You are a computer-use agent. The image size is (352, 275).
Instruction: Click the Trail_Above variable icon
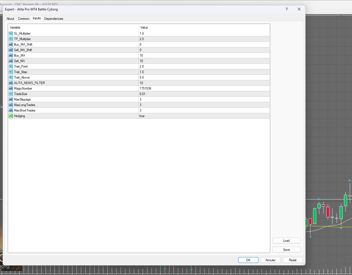(x=11, y=77)
